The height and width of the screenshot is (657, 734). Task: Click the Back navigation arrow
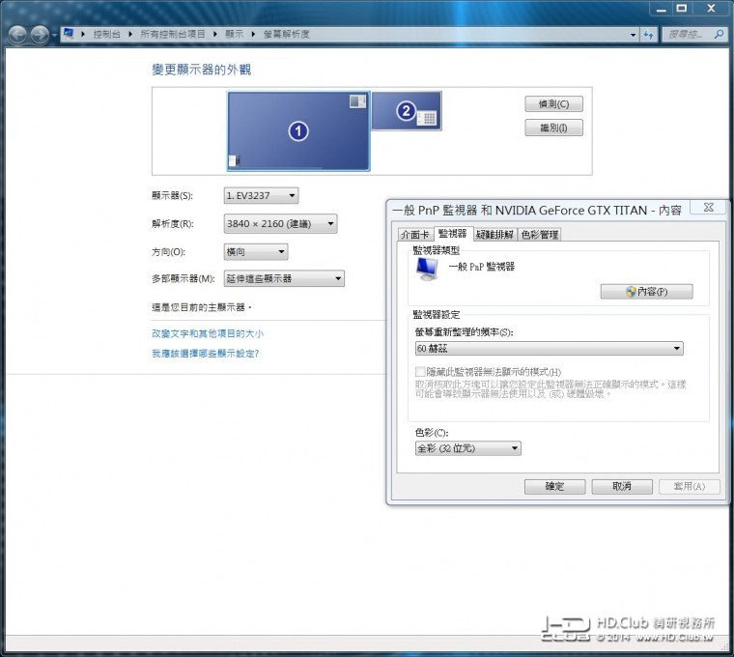click(x=17, y=35)
